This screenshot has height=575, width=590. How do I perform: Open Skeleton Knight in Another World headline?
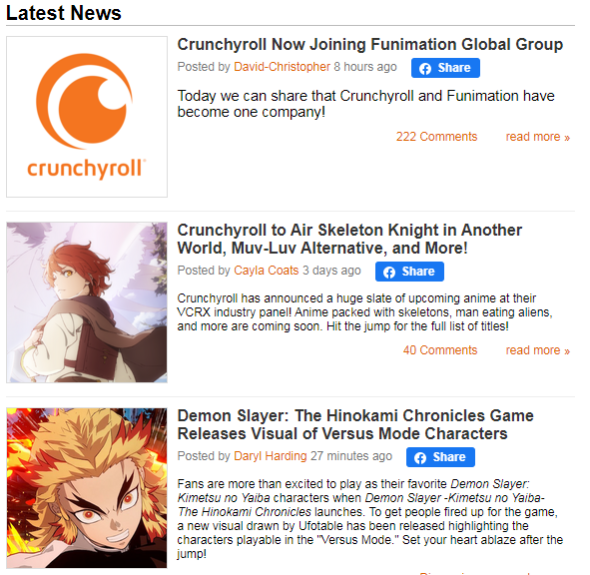point(349,239)
